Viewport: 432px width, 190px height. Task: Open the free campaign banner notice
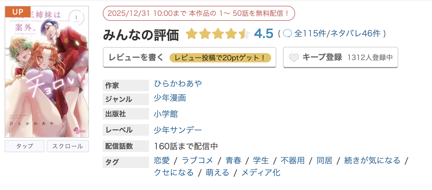(x=199, y=13)
